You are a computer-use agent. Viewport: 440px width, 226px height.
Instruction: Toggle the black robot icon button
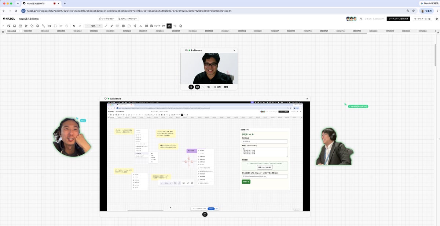pyautogui.click(x=169, y=26)
